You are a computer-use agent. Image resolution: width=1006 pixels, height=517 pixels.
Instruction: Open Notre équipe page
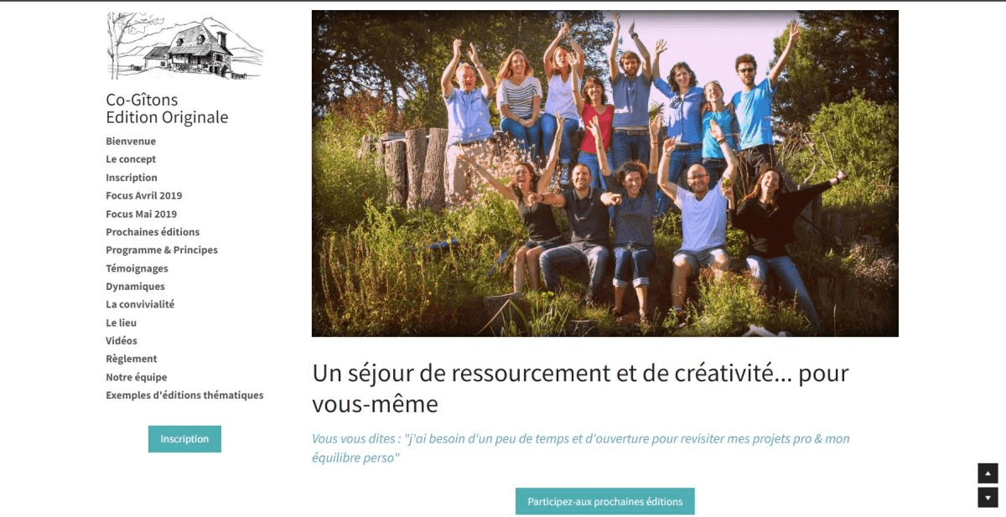137,377
